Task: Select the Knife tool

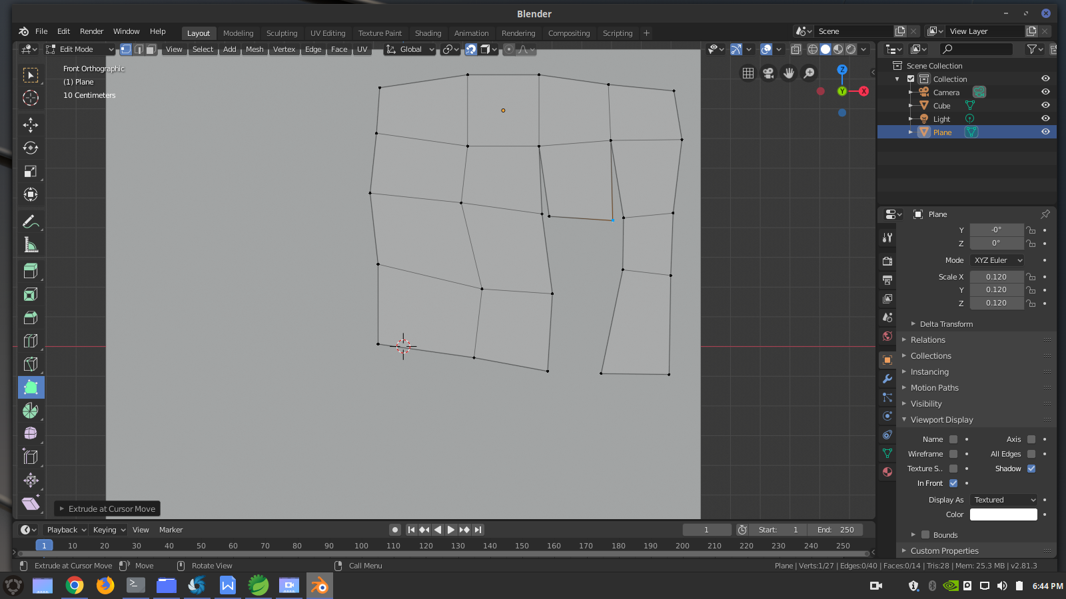Action: point(31,364)
